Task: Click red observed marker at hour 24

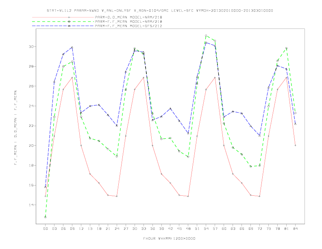Action: click(117, 196)
